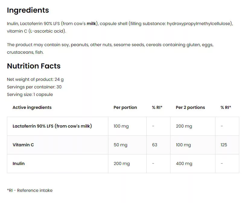Click the Ingredients heading
The image size is (248, 203).
(28, 10)
